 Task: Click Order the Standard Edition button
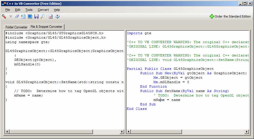(230, 16)
